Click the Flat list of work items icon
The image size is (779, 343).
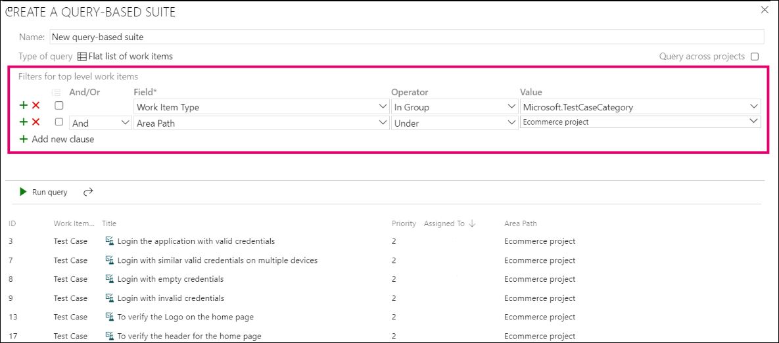(82, 57)
